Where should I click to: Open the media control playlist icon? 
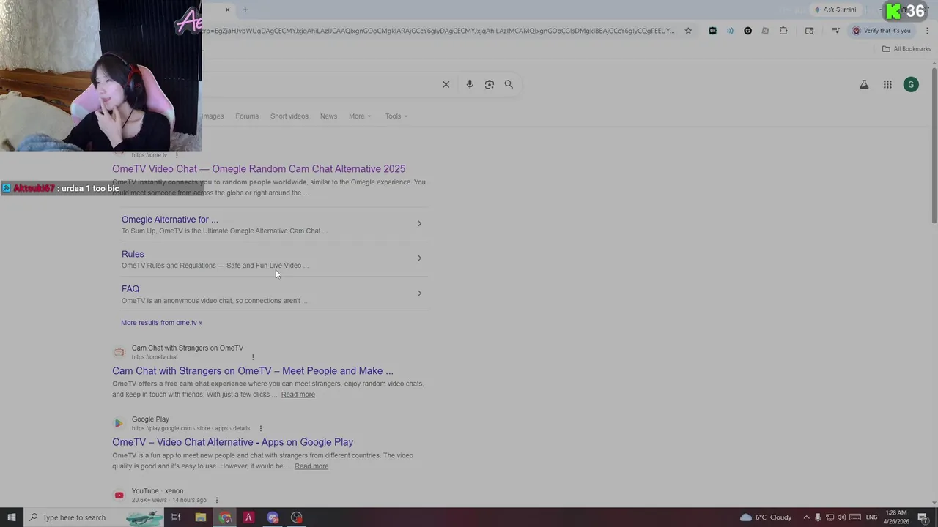tap(835, 31)
